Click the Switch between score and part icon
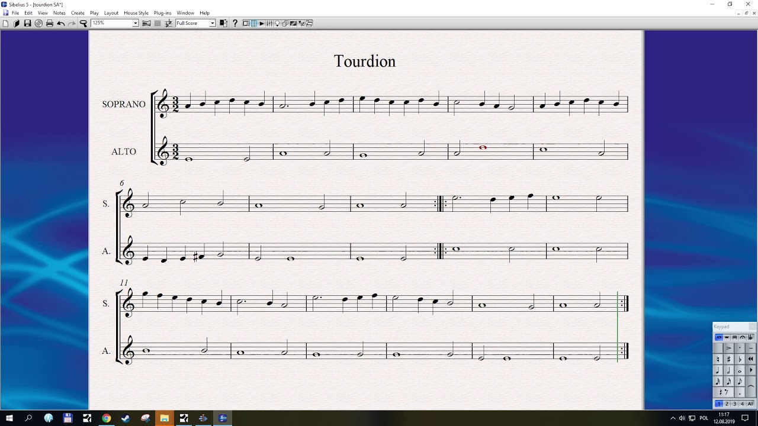This screenshot has width=758, height=426. tap(223, 24)
